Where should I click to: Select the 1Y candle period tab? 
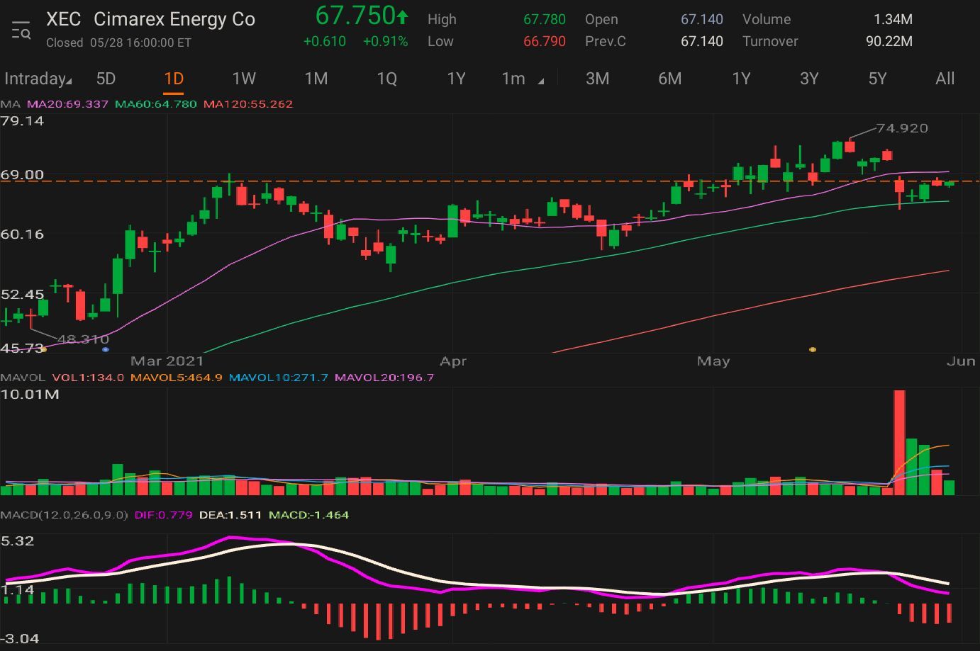coord(456,79)
